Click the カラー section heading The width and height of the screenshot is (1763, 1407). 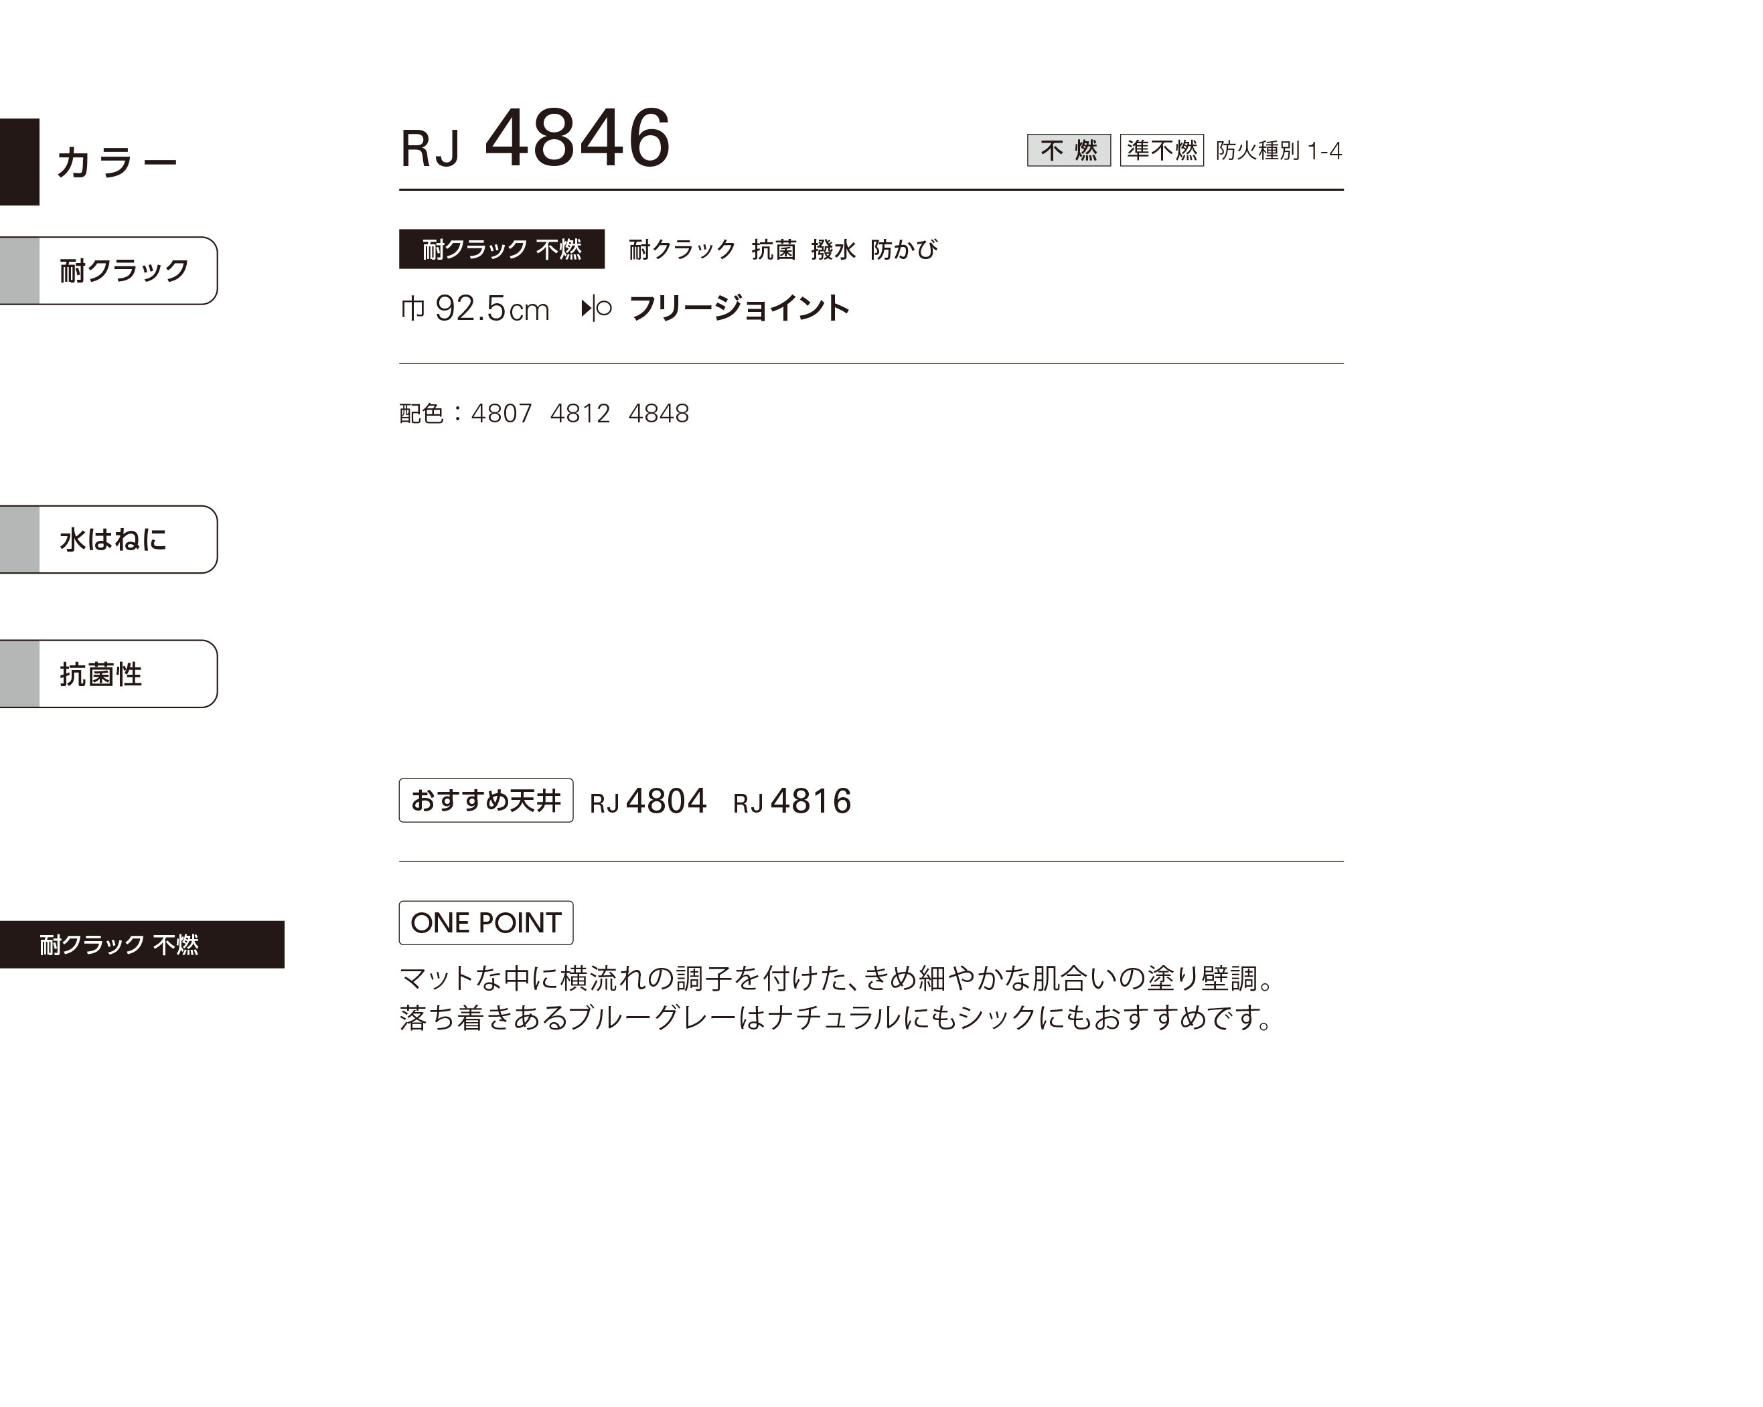[x=116, y=162]
